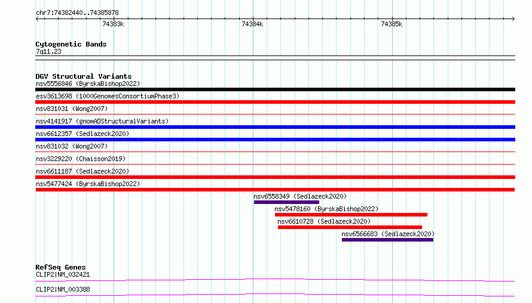This screenshot has width=532, height=303.
Task: Click the purple nsv6558349 variant bar
Action: 286,202
